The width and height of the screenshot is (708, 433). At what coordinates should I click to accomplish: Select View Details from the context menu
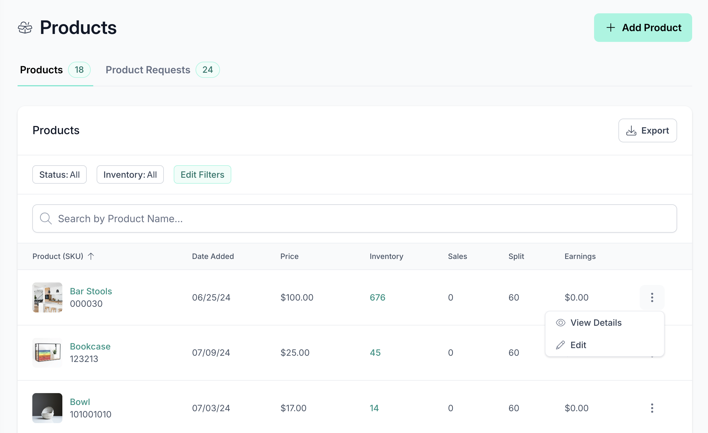(596, 323)
